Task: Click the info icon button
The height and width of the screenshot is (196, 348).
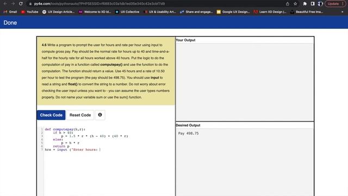Action: point(100,115)
